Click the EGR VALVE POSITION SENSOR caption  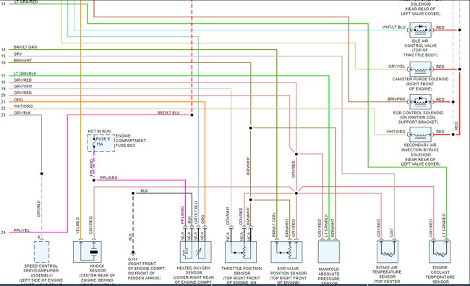[289, 275]
